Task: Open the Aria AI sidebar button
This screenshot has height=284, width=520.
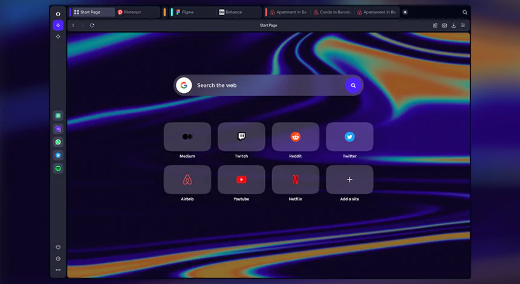Action: 58,25
